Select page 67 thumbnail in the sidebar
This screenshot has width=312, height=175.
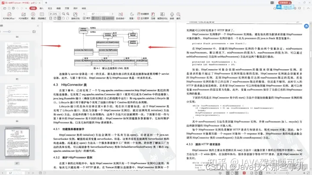(x=17, y=143)
